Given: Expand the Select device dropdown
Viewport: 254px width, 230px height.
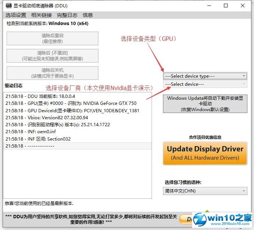Looking at the screenshot, I should (x=205, y=84).
